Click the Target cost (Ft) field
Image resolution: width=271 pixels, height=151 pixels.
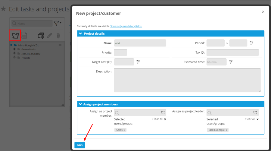(124, 62)
